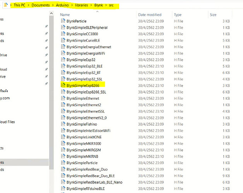The height and width of the screenshot is (193, 243).
Task: Click navigation pane scroll up arrow
Action: (51, 14)
